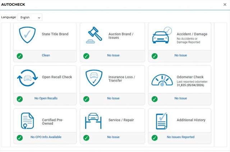Click green checkmark in Insurance Loss card
This screenshot has height=152, width=230.
point(86,99)
